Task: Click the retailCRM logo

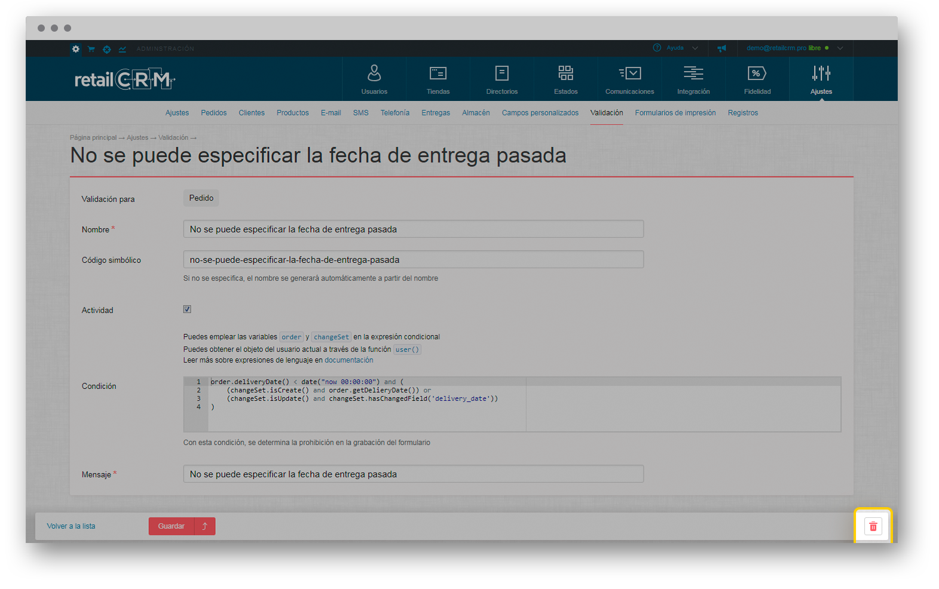Action: tap(124, 79)
